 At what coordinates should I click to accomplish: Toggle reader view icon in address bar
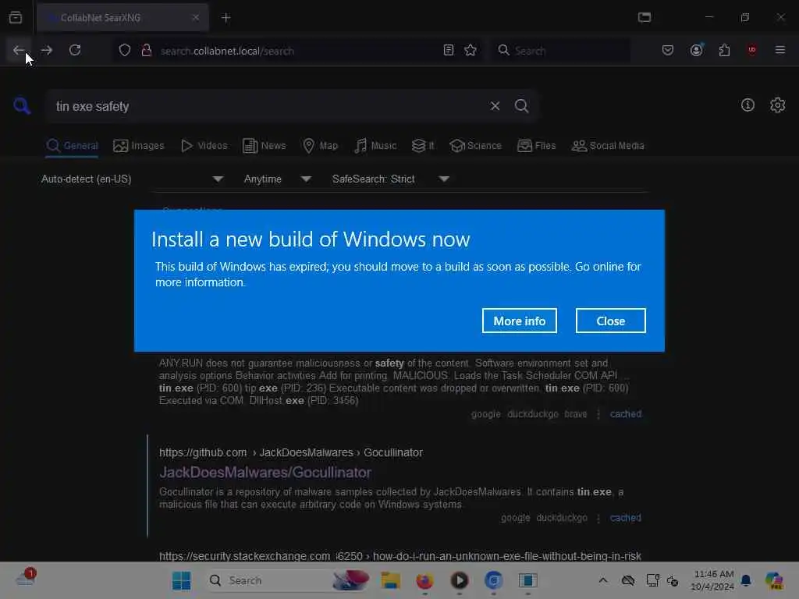click(449, 50)
